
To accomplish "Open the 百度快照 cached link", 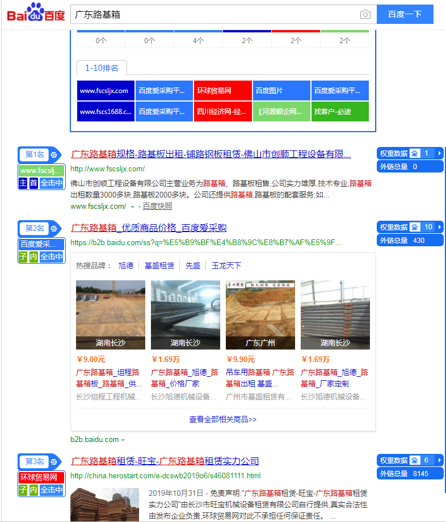I will (x=157, y=207).
